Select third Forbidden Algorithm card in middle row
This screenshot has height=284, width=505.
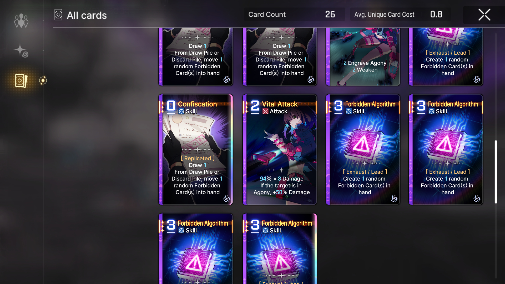click(363, 150)
